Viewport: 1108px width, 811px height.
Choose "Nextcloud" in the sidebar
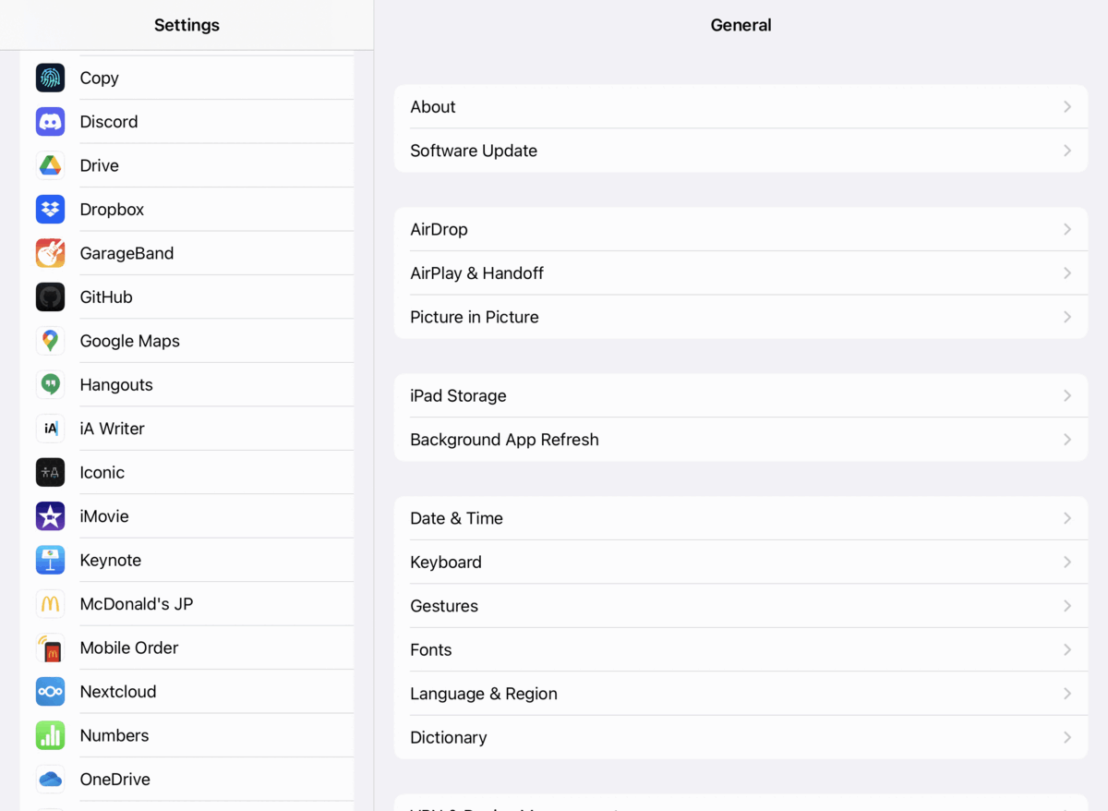coord(118,692)
